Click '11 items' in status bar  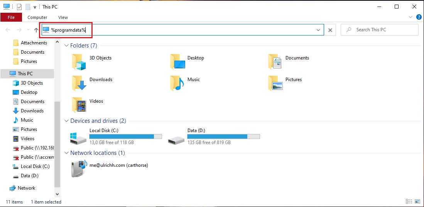click(14, 202)
